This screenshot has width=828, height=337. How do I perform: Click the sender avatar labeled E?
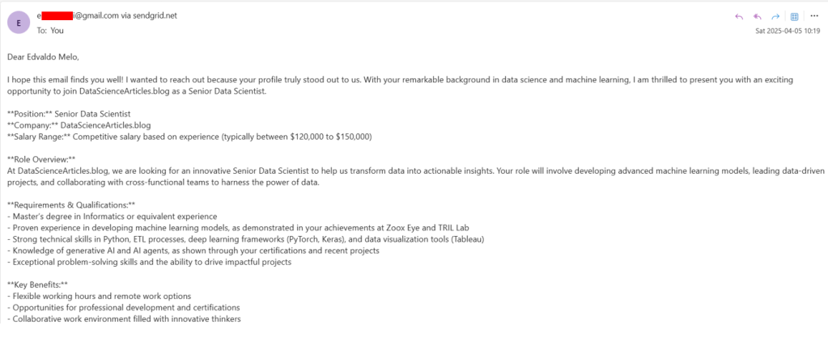click(x=18, y=23)
